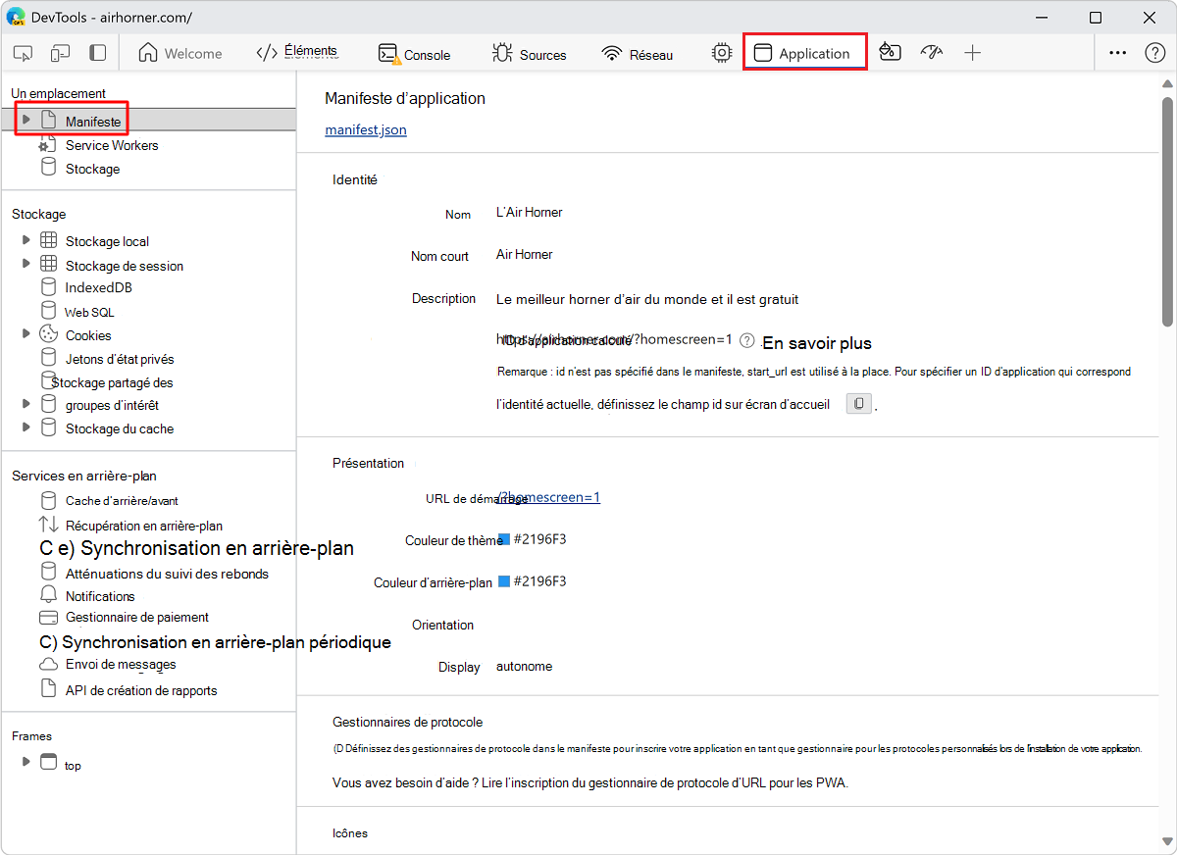Click the Envoi de messages cloud icon
Viewport: 1177px width, 855px height.
click(x=48, y=665)
